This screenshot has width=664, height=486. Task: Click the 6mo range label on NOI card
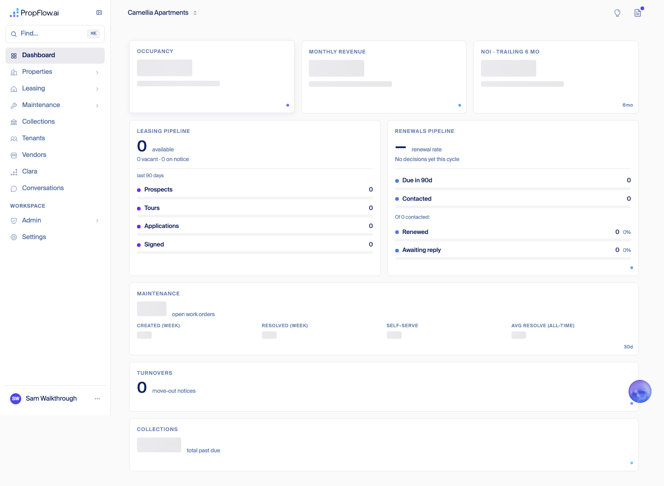[x=628, y=105]
